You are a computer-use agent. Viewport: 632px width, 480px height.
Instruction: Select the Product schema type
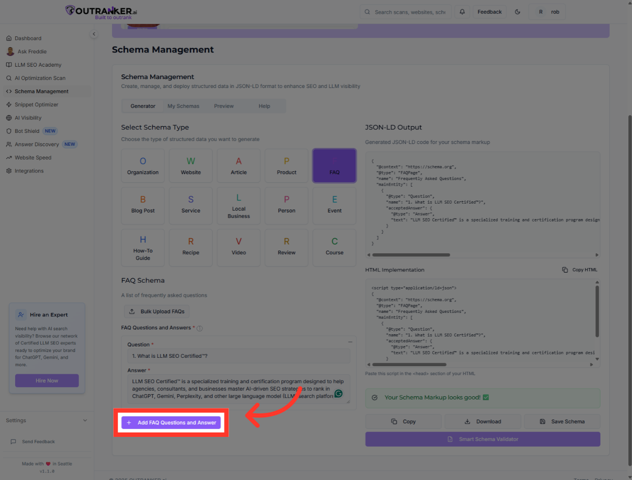pos(287,166)
